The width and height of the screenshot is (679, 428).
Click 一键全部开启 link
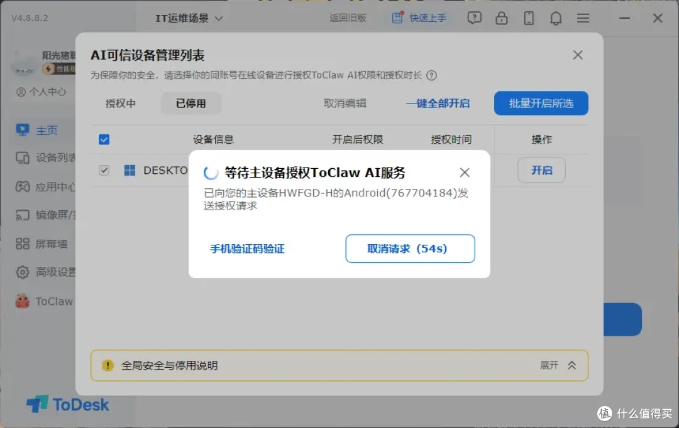pos(438,104)
